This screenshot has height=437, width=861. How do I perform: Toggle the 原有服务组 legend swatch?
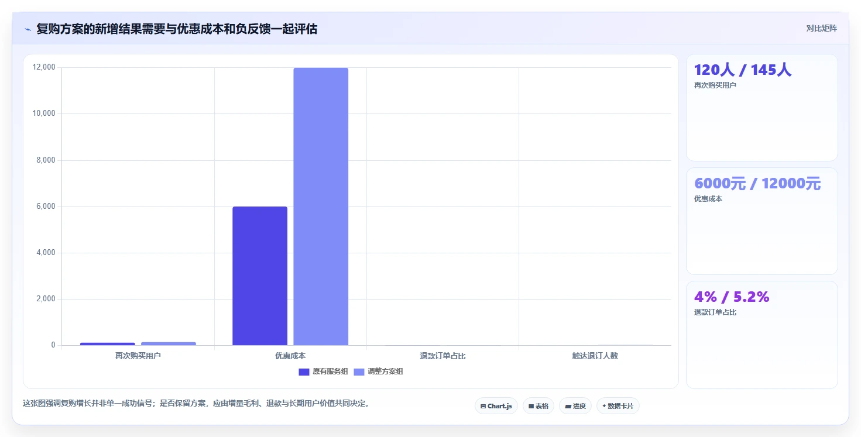[304, 372]
